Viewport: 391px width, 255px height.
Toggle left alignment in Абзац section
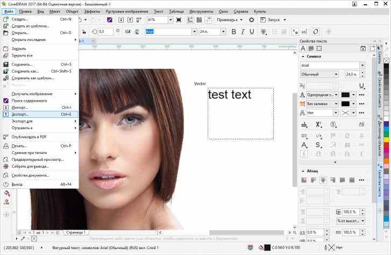coord(314,180)
